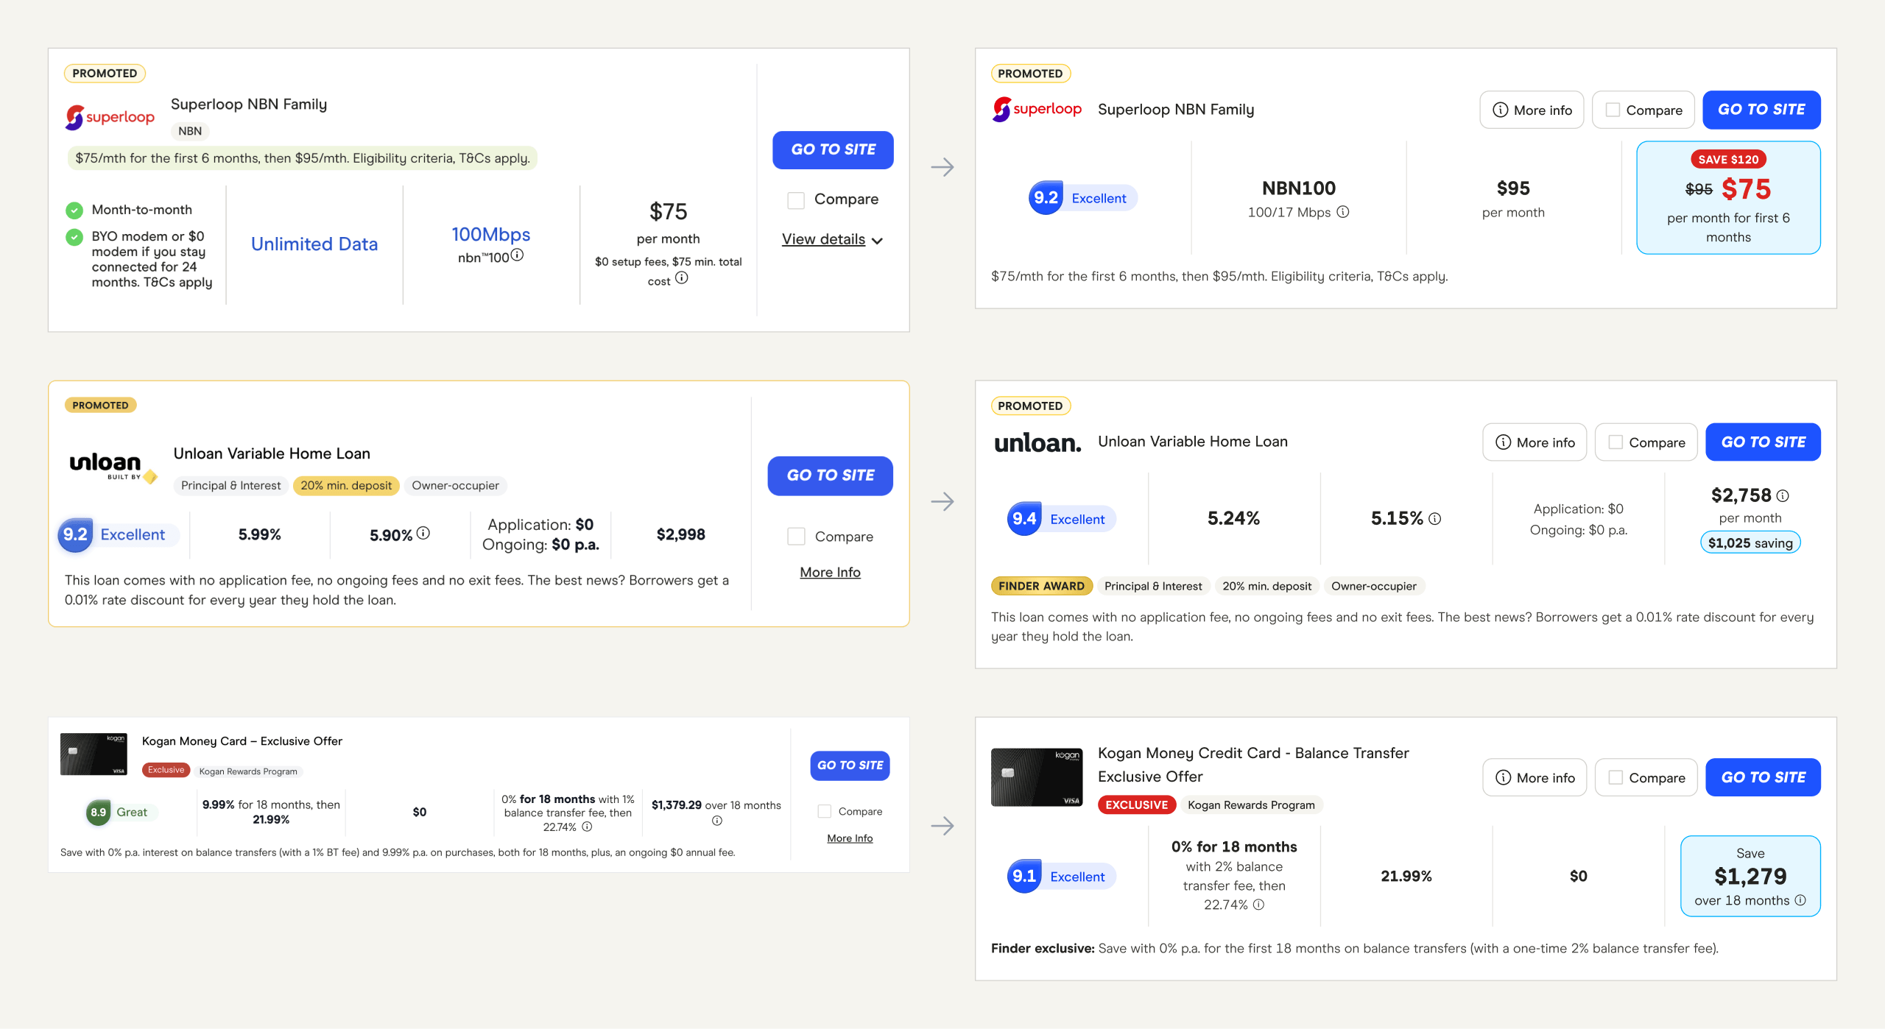Click the info icon next to $2,758
This screenshot has width=1885, height=1029.
[x=1783, y=495]
